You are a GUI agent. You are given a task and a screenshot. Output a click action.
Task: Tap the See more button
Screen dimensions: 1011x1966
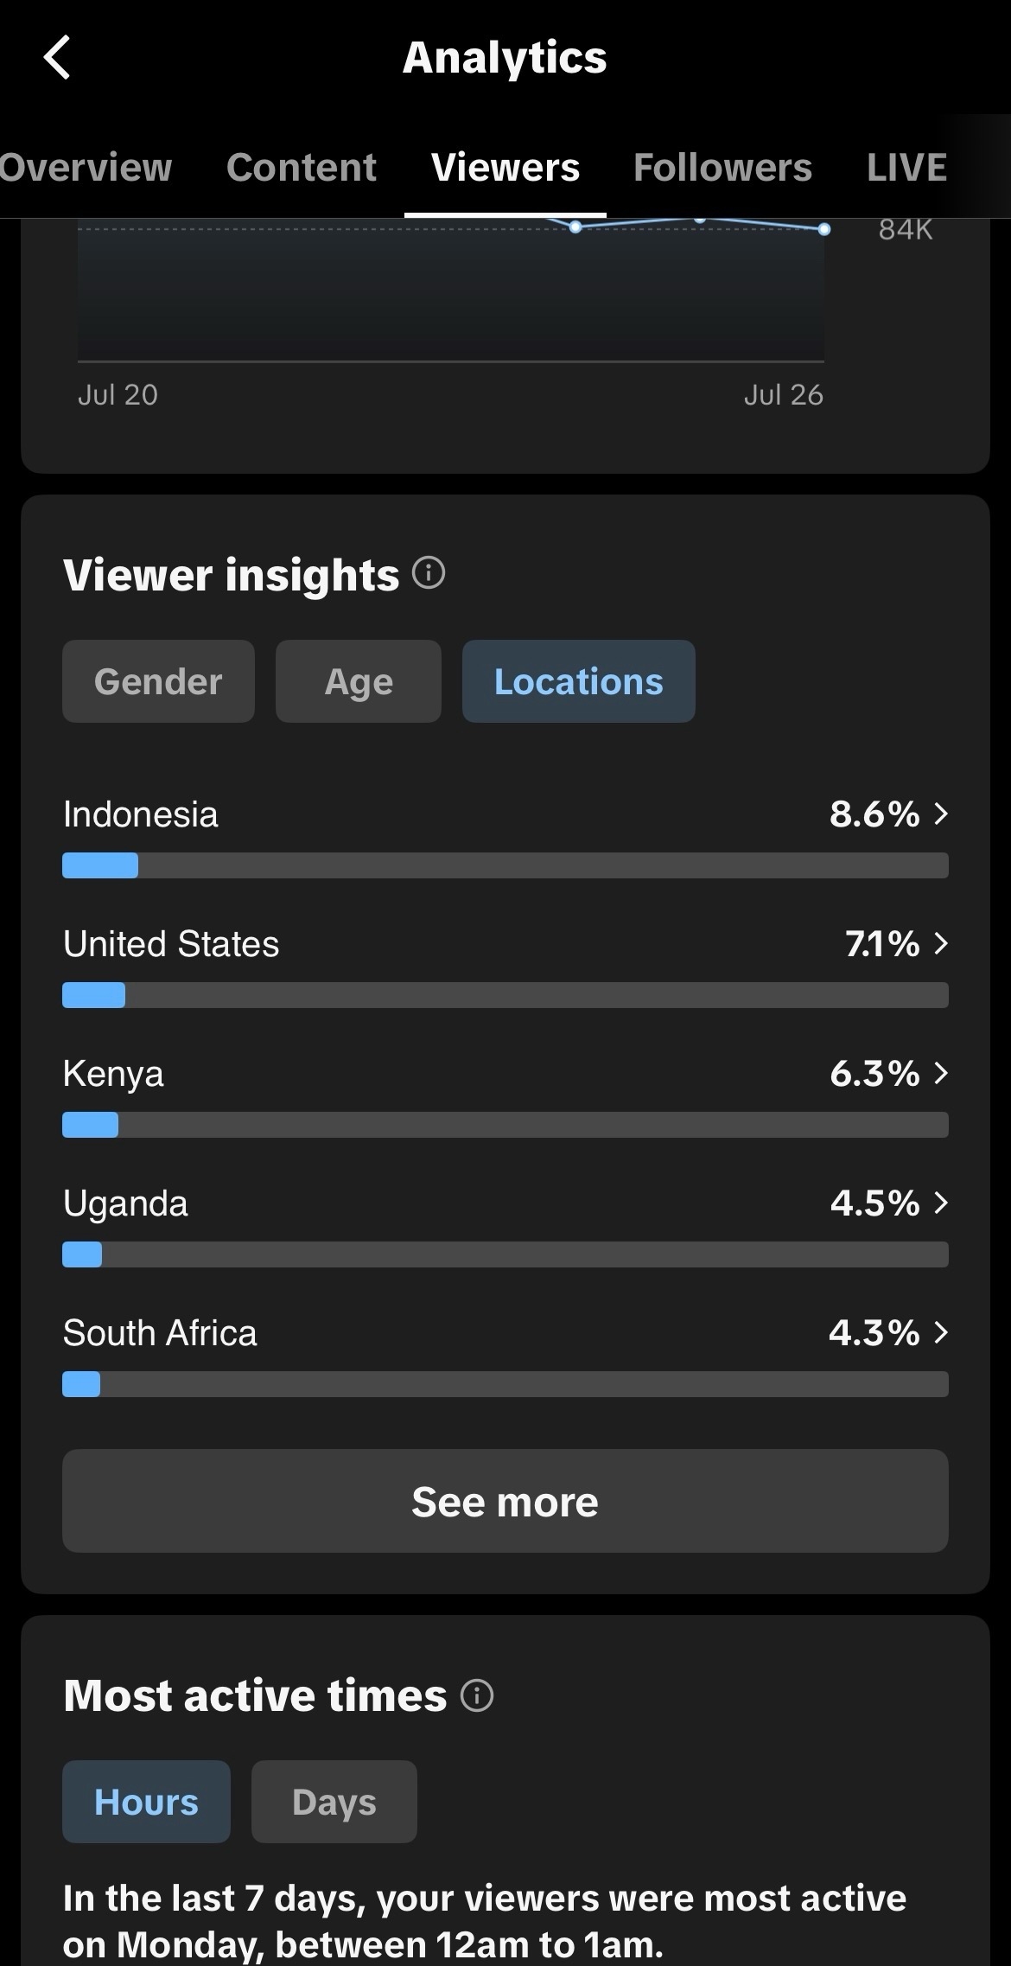click(x=505, y=1501)
